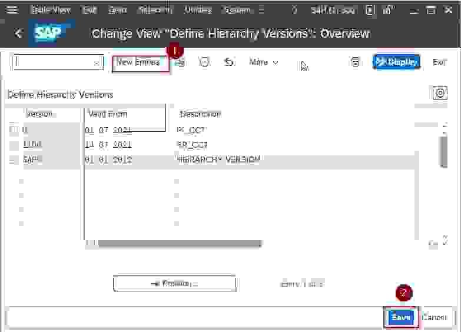
Task: Click the undo change icon in the toolbar
Action: click(229, 62)
